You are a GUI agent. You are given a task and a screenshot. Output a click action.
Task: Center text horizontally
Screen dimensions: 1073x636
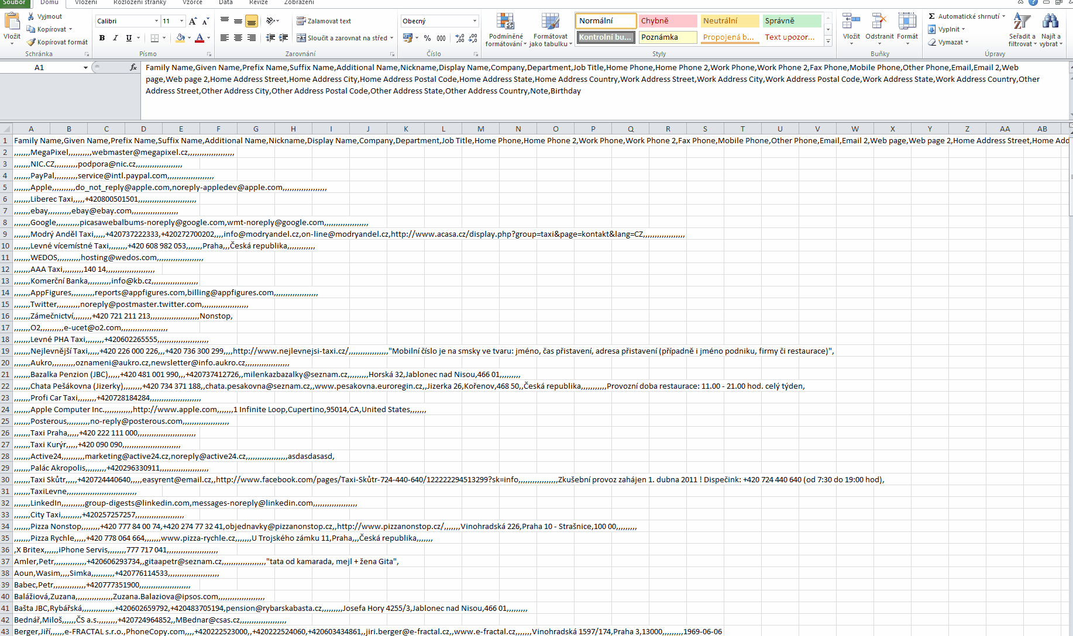[x=238, y=38]
